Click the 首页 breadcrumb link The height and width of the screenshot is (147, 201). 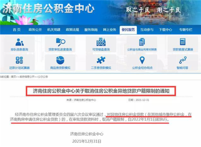[x=14, y=77]
